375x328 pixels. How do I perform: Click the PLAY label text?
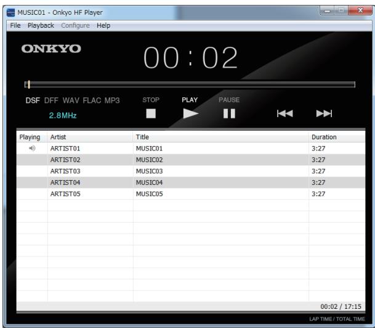tap(190, 100)
